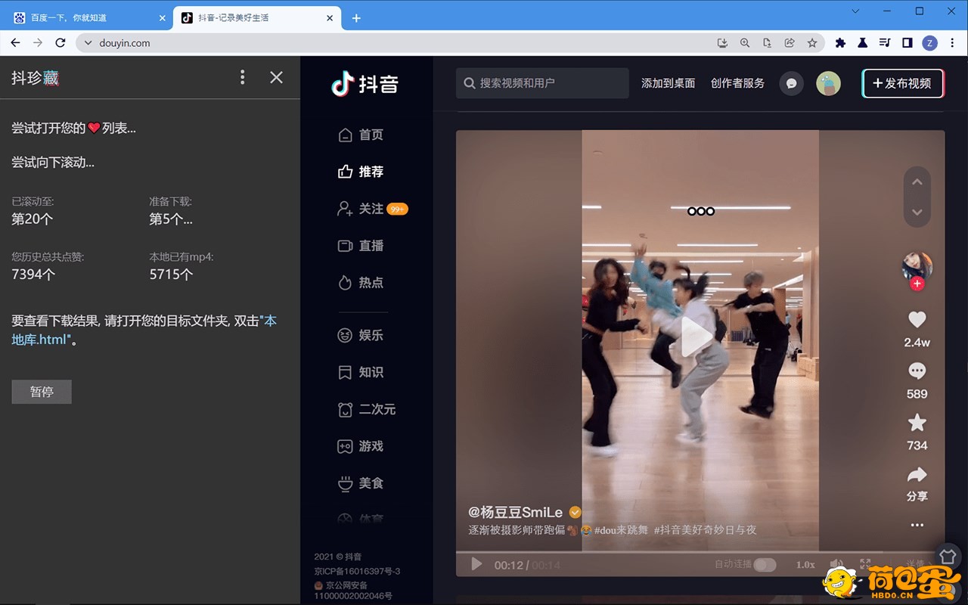Reload the current page
Image resolution: width=968 pixels, height=605 pixels.
pyautogui.click(x=60, y=43)
